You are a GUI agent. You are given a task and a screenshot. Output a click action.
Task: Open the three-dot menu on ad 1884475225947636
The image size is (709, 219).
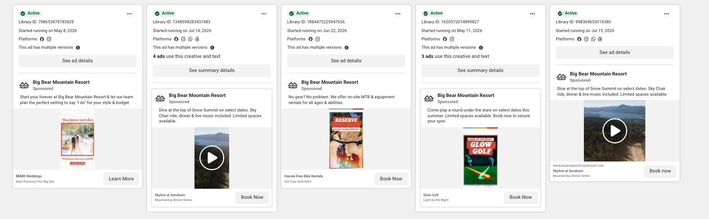tap(398, 14)
